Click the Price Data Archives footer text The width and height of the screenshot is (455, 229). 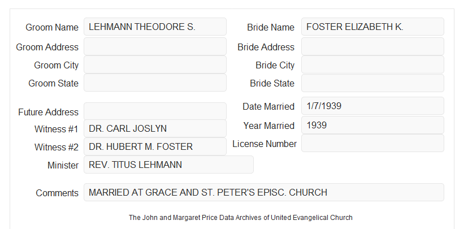241,218
